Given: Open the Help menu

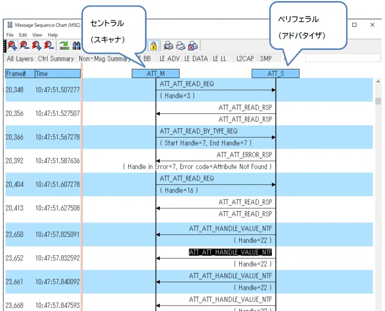Looking at the screenshot, I should click(53, 35).
